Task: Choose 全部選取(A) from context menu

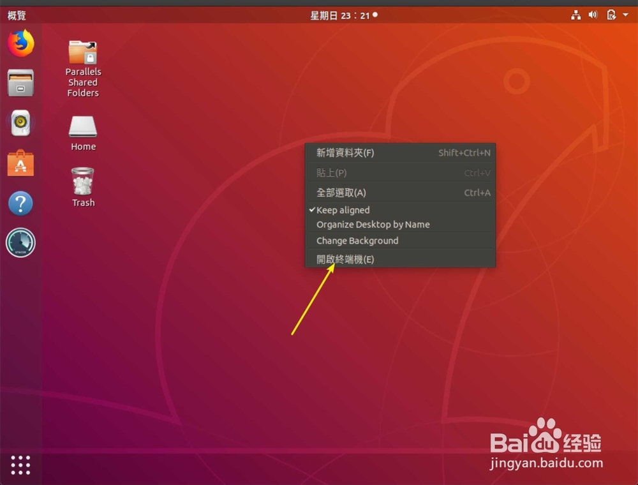Action: click(400, 193)
